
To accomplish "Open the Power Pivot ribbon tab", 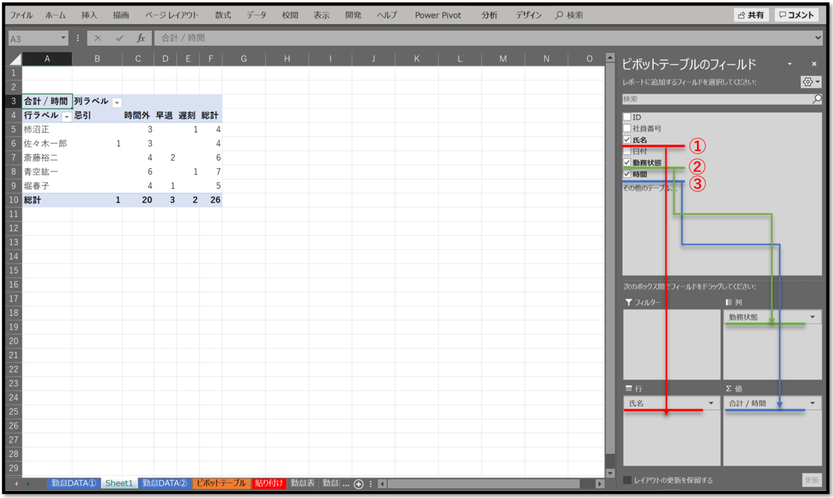I will point(438,15).
